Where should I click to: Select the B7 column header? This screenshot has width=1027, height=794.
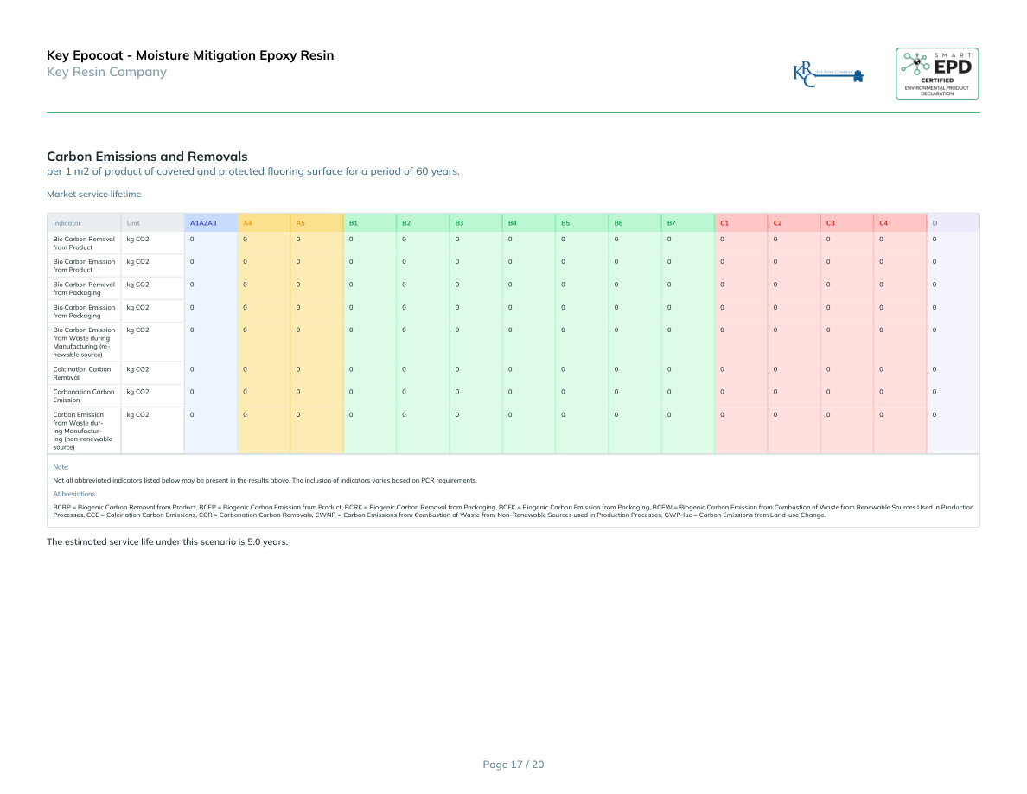671,223
